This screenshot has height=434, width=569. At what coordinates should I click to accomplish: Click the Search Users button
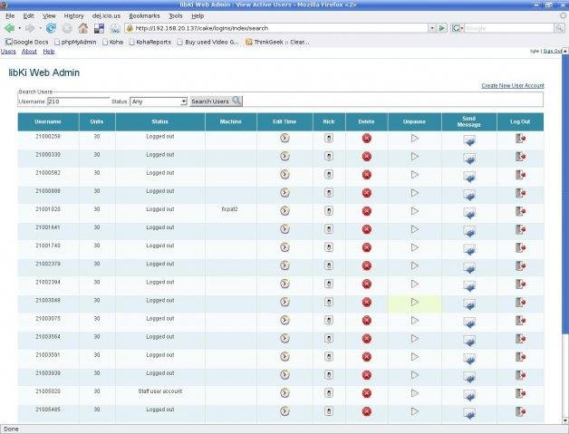[x=216, y=101]
